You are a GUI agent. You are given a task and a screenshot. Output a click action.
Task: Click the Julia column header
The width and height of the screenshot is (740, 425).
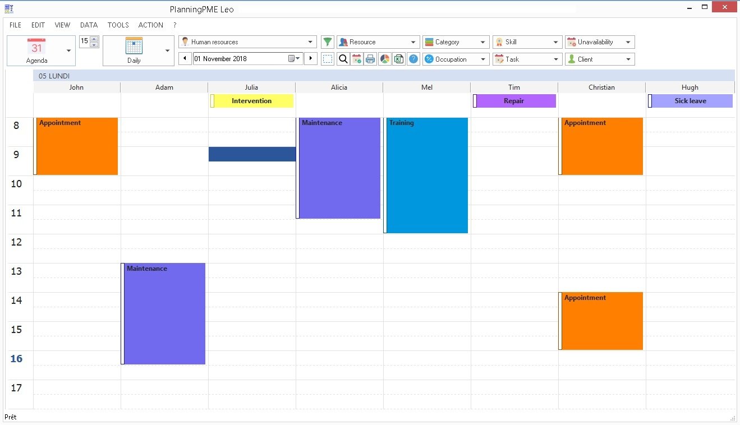click(x=252, y=87)
